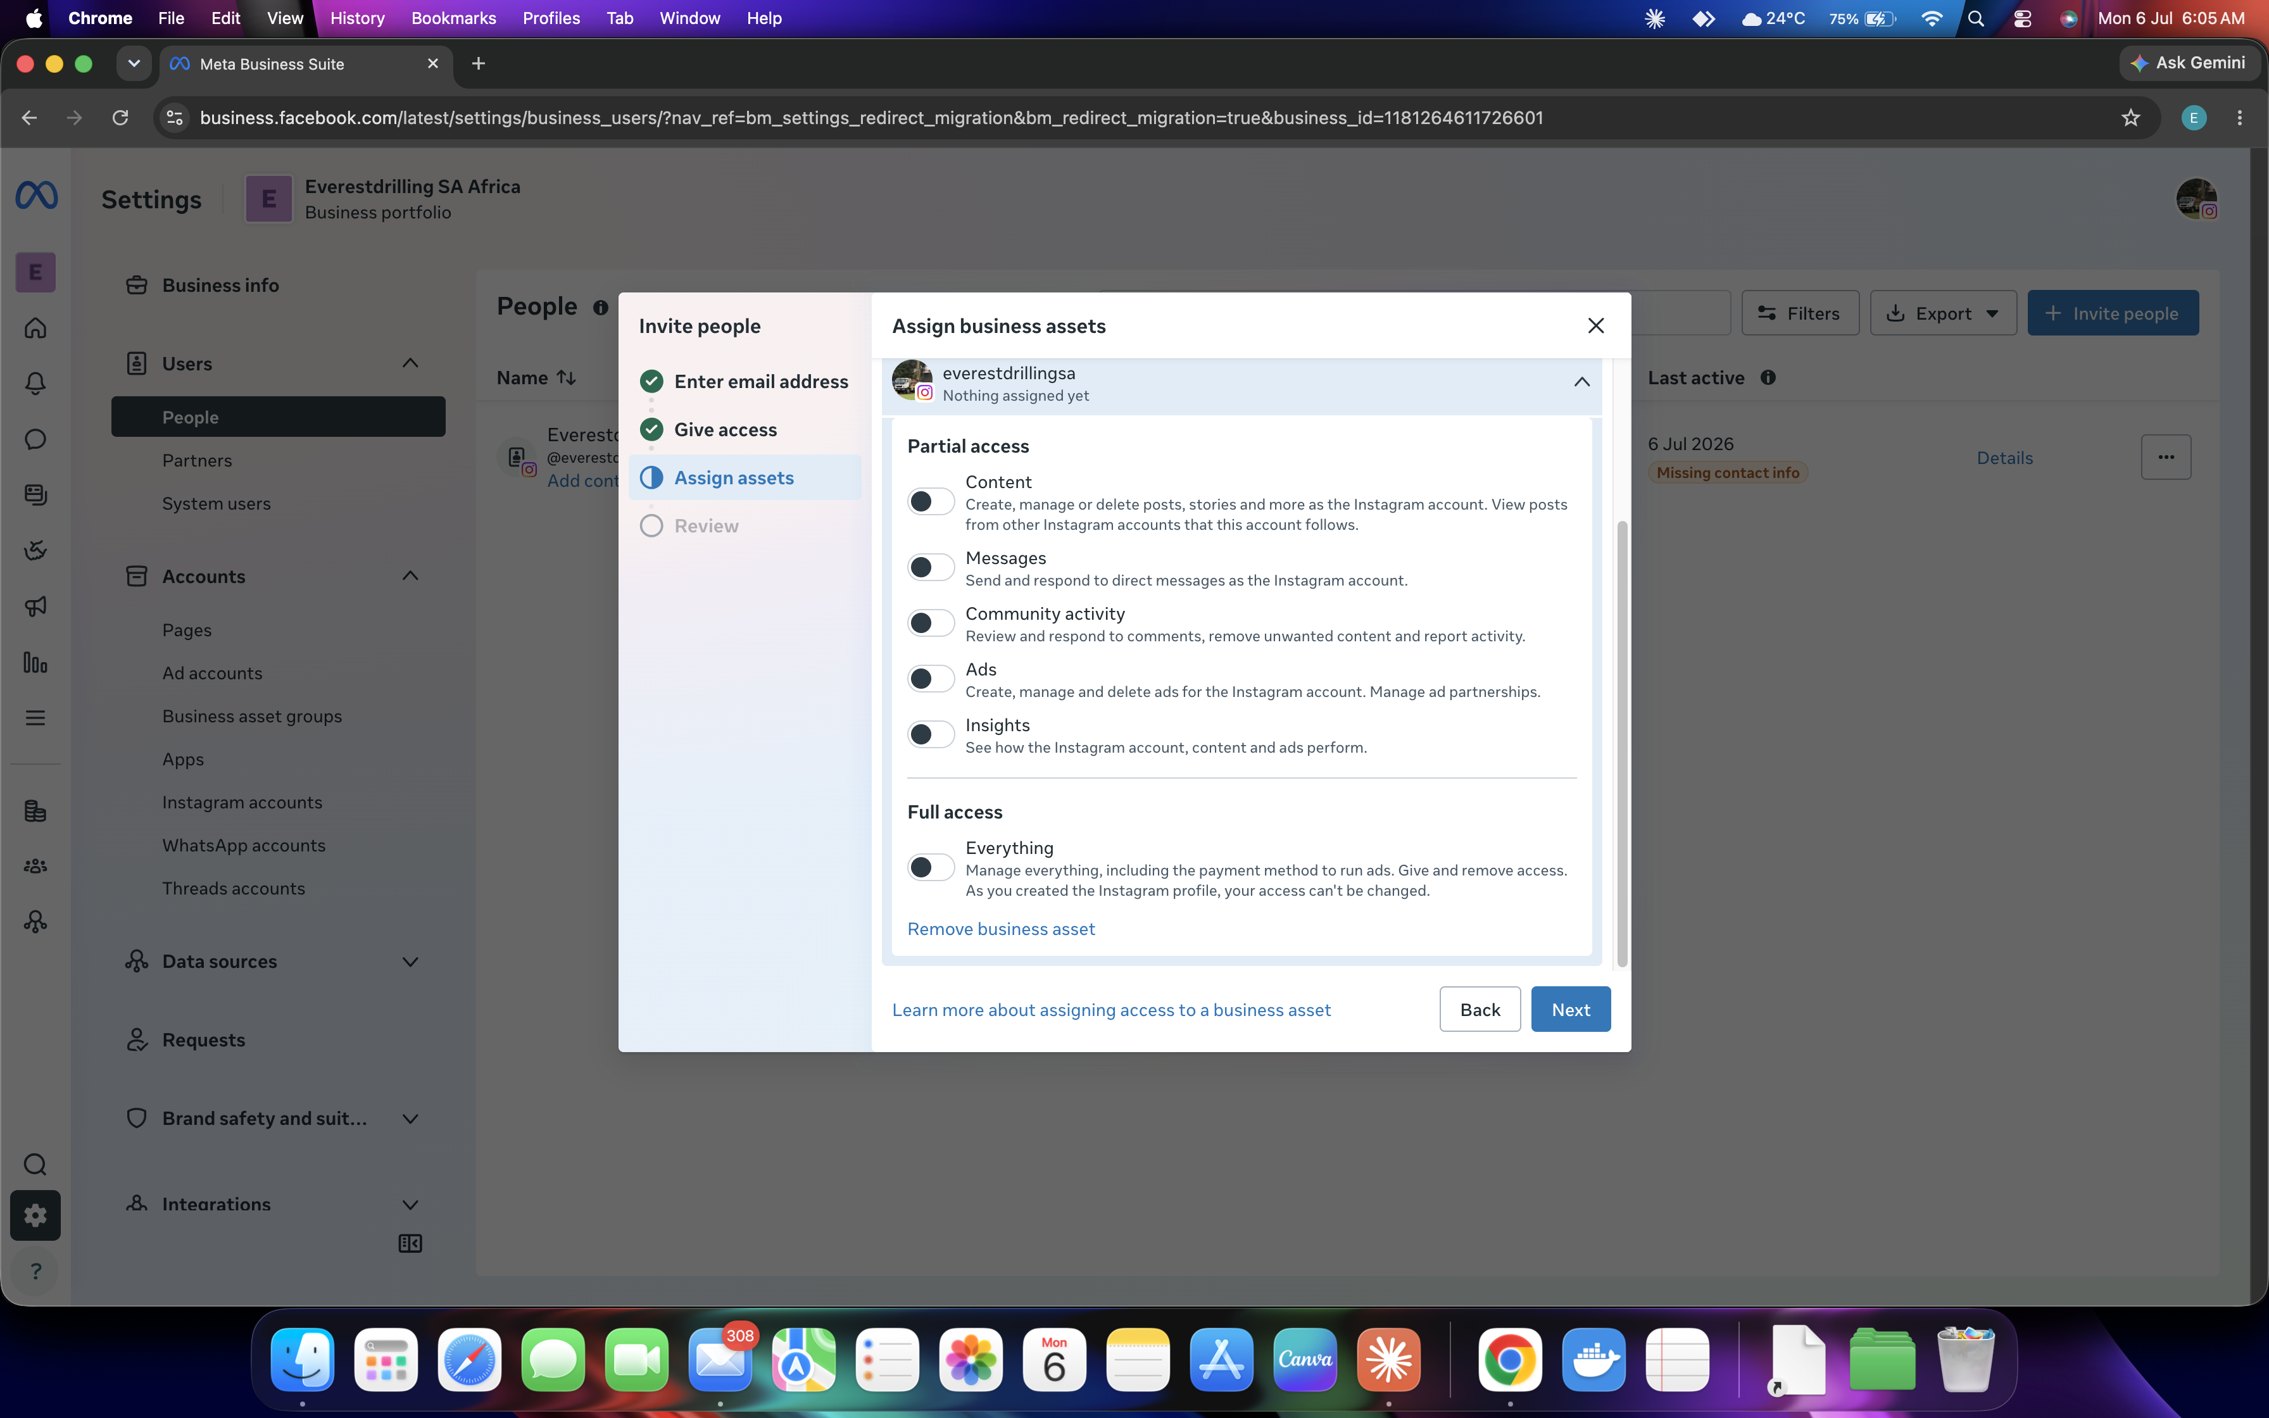
Task: Click the profile avatar at top right
Action: tap(2196, 199)
